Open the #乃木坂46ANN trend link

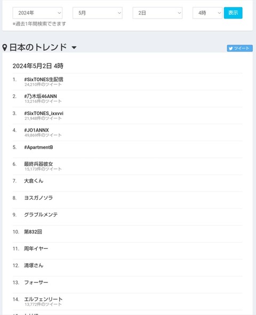41,96
